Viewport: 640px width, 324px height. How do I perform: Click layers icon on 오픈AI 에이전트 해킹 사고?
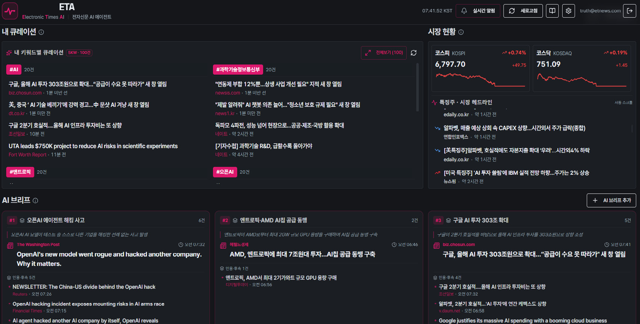[22, 220]
